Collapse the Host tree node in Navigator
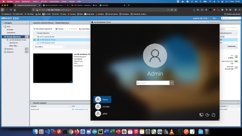This screenshot has width=242, height=136. 3,27
